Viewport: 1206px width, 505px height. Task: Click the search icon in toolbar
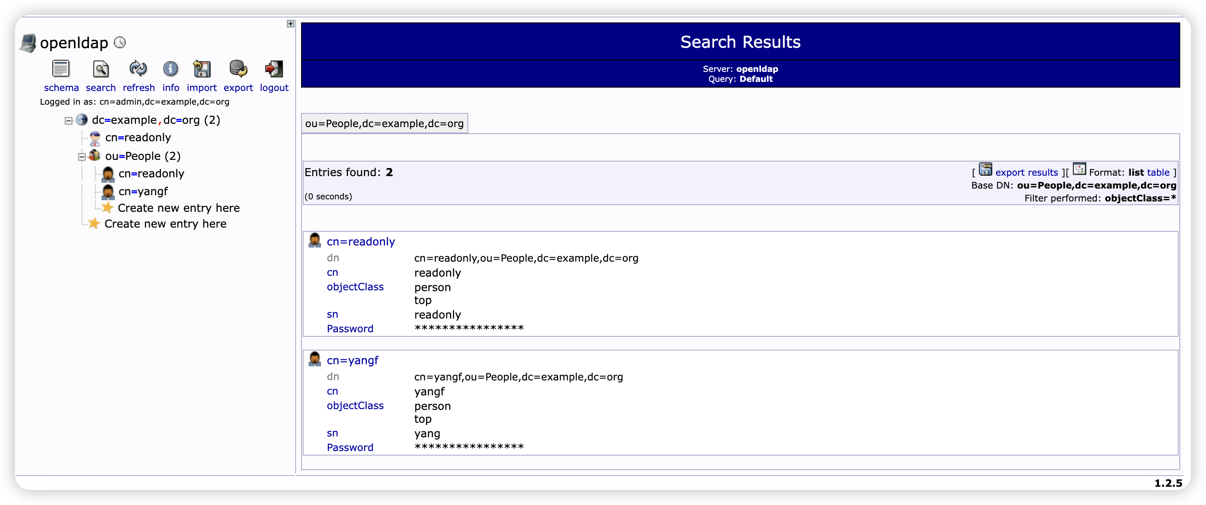(101, 69)
